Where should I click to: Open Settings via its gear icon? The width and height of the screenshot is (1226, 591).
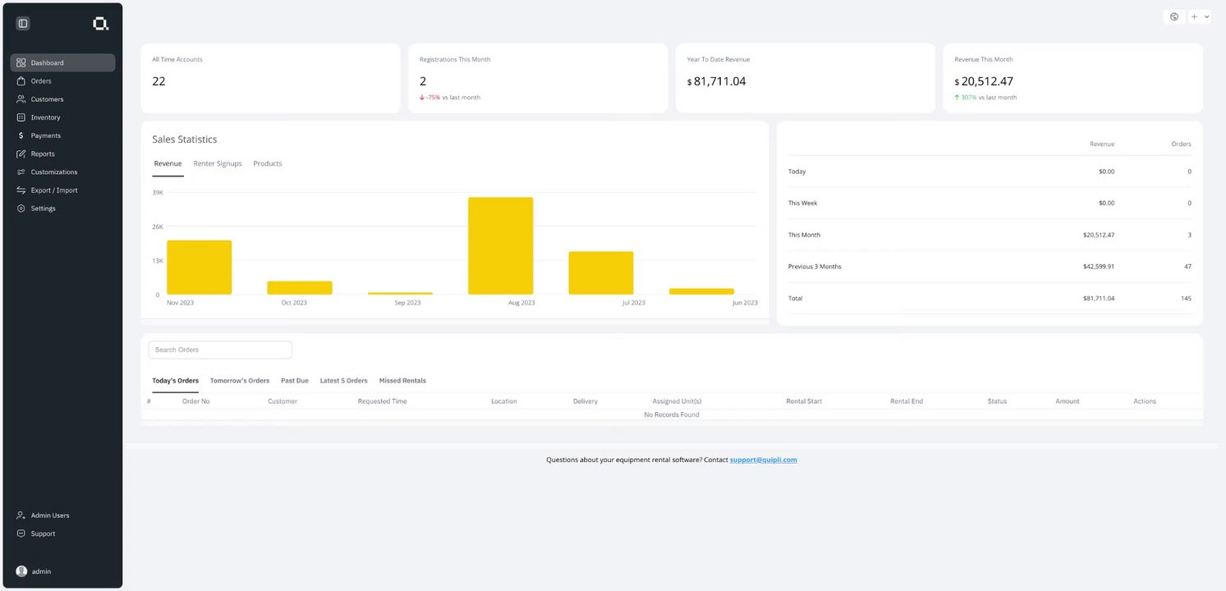click(x=21, y=208)
